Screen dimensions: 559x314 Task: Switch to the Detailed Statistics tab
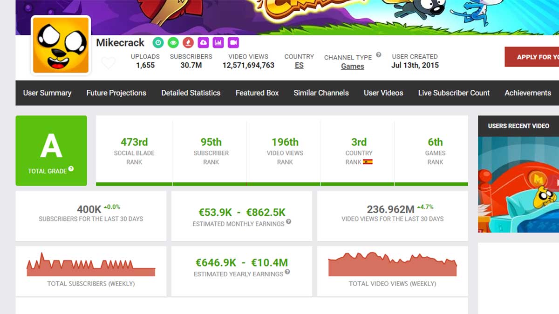191,93
